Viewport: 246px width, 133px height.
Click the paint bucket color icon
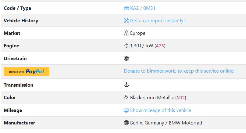[x=127, y=98]
